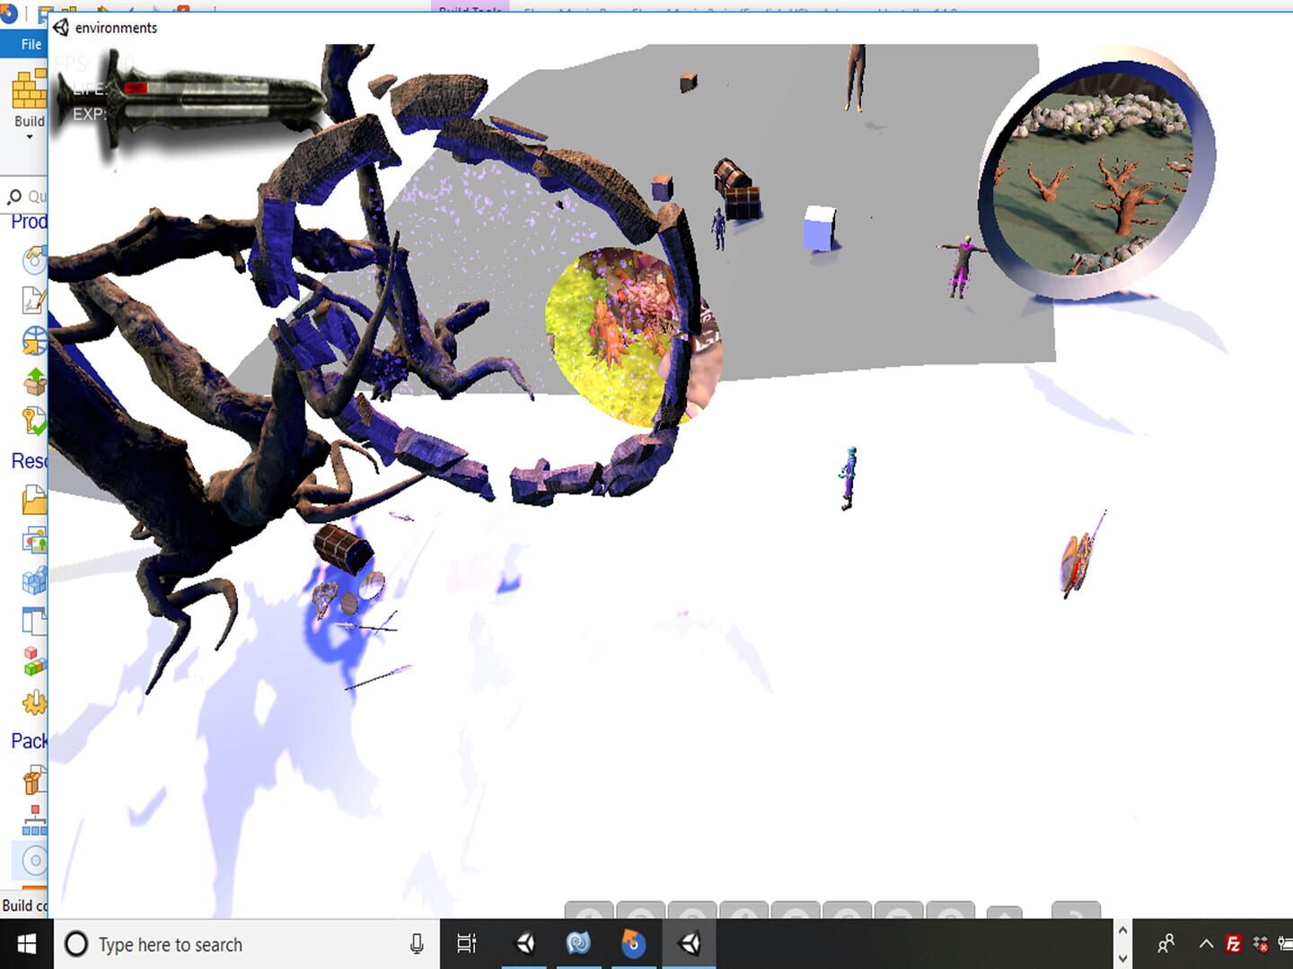Click the red LIFE bar on sword HUD
1293x969 pixels.
[x=136, y=88]
